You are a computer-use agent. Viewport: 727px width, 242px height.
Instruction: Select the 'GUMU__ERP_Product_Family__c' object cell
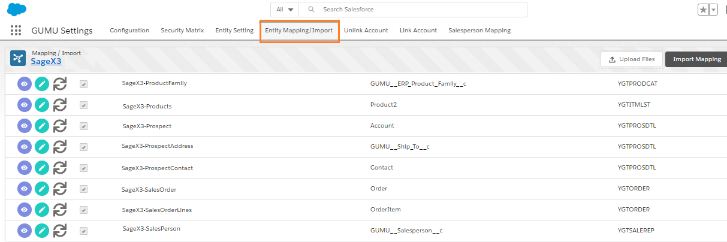tap(418, 84)
